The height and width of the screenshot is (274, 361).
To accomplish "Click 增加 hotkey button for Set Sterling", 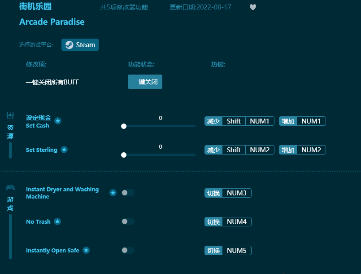I will (x=288, y=150).
